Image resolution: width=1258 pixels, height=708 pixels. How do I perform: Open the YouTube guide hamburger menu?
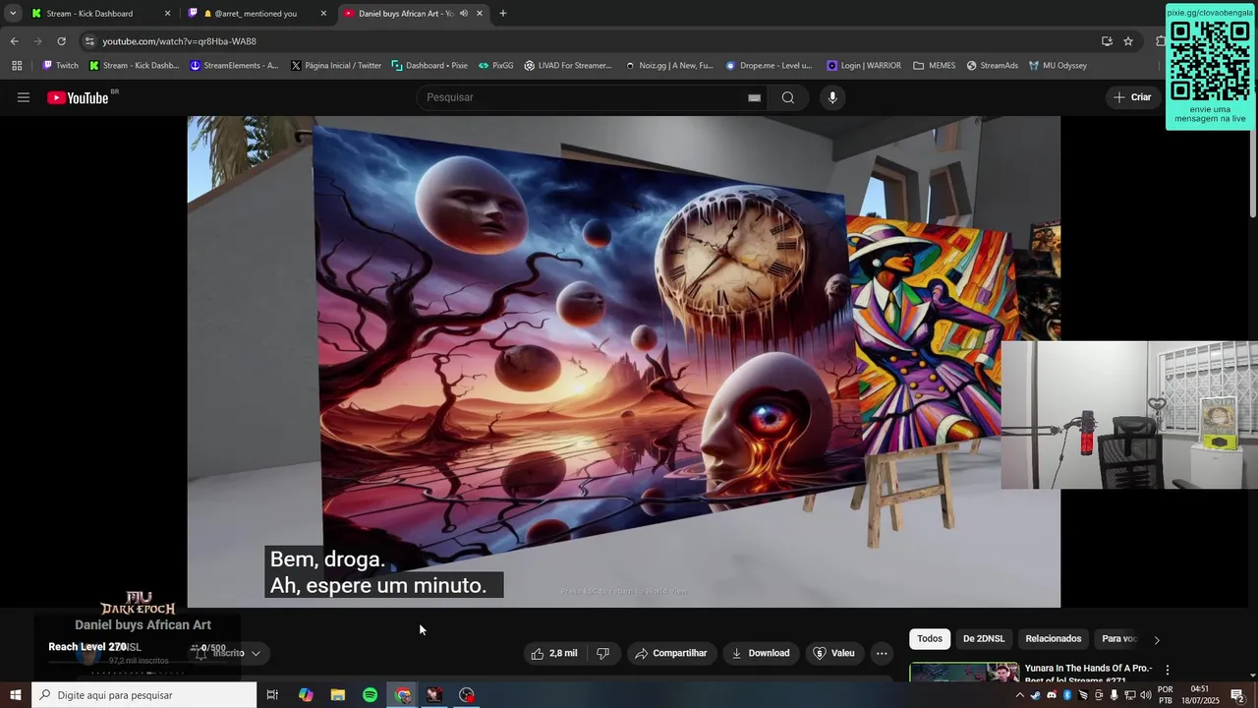pos(24,97)
